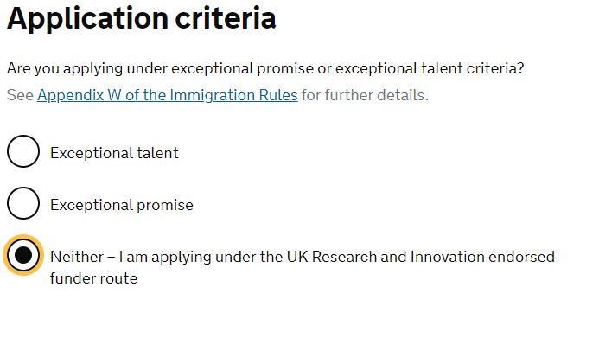Click the word 'talent' in the first option
Image resolution: width=599 pixels, height=338 pixels.
(157, 153)
